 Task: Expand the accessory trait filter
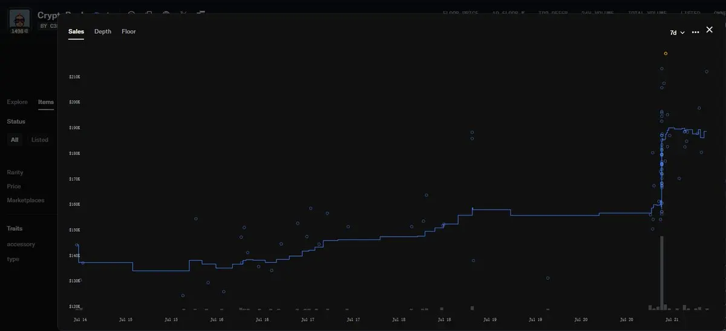[21, 244]
